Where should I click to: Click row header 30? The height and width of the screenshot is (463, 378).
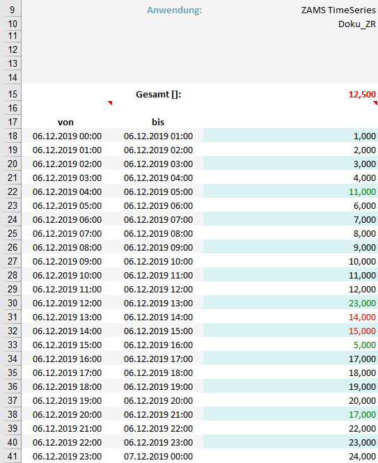pos(10,304)
